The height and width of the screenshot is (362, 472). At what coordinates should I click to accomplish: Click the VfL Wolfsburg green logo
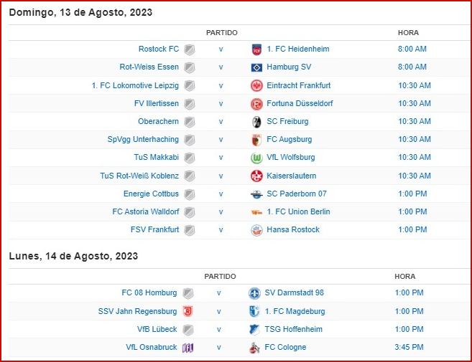coord(256,158)
